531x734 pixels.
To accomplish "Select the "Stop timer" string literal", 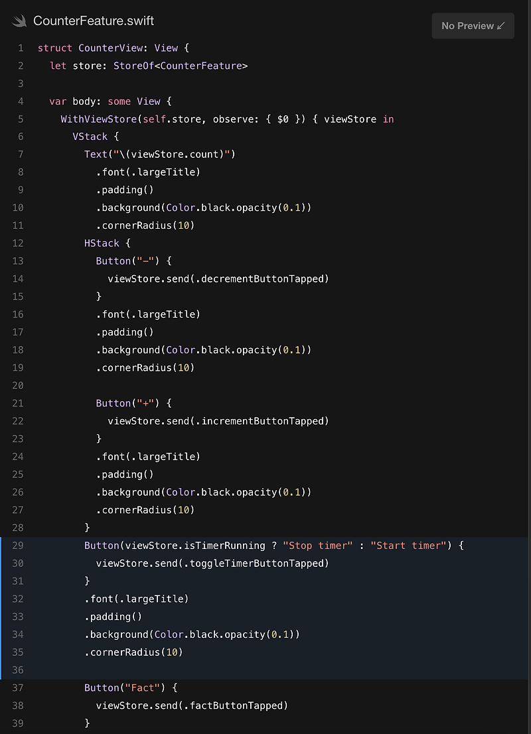I will pos(318,545).
